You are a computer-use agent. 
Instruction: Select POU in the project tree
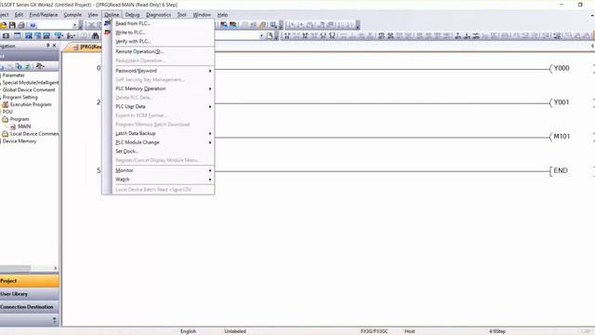point(7,112)
